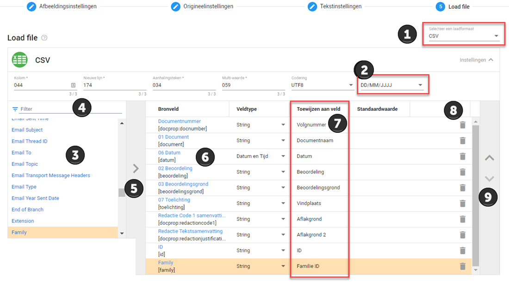Open the laadformaat CSV dropdown
This screenshot has width=509, height=282.
pyautogui.click(x=464, y=36)
